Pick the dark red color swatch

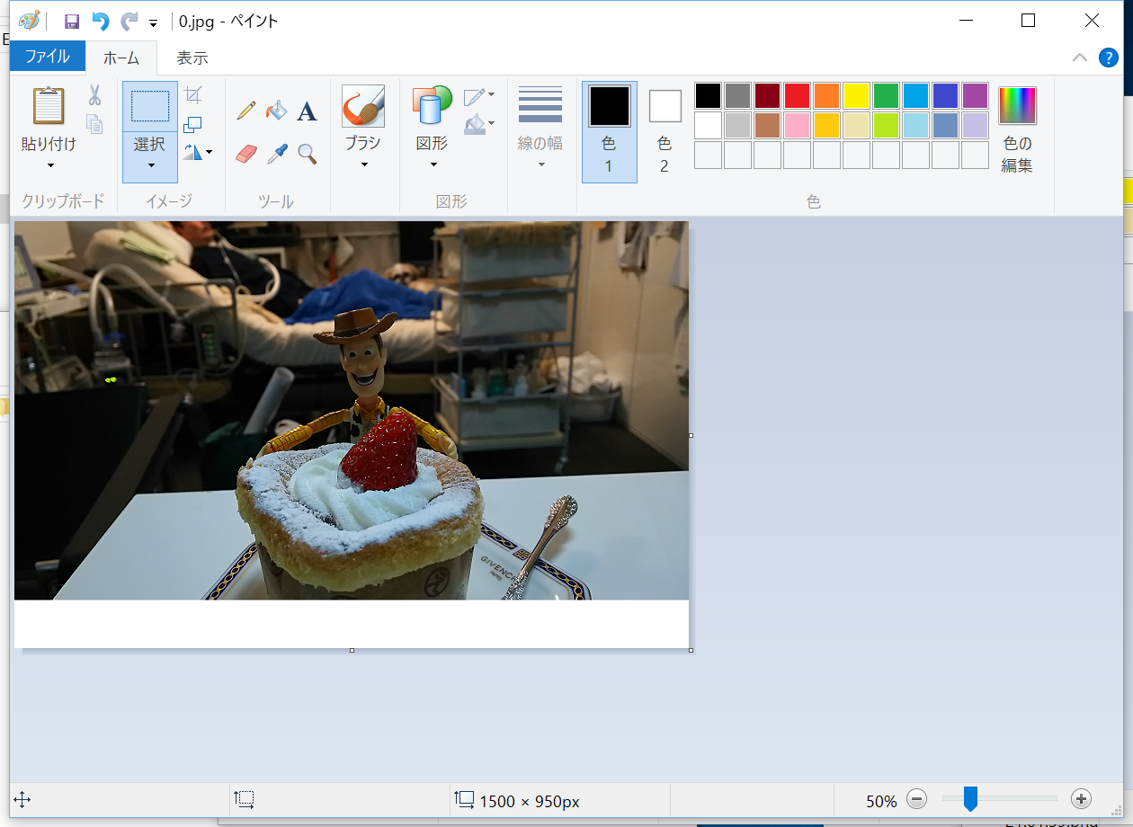coord(768,95)
